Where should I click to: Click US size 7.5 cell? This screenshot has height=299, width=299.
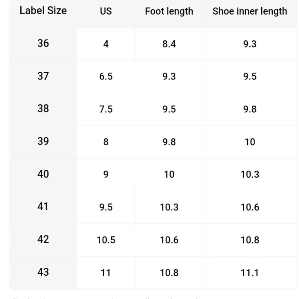point(106,109)
